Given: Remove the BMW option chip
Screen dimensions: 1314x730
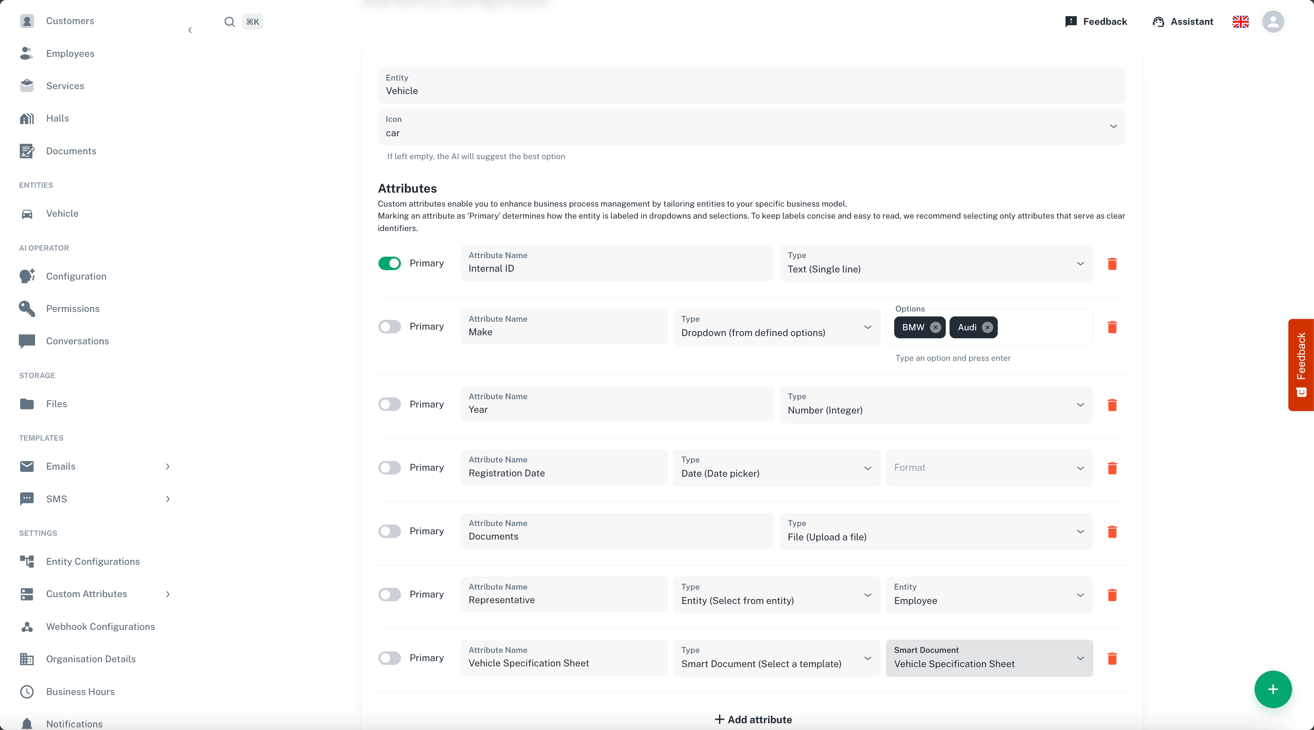Looking at the screenshot, I should 935,327.
